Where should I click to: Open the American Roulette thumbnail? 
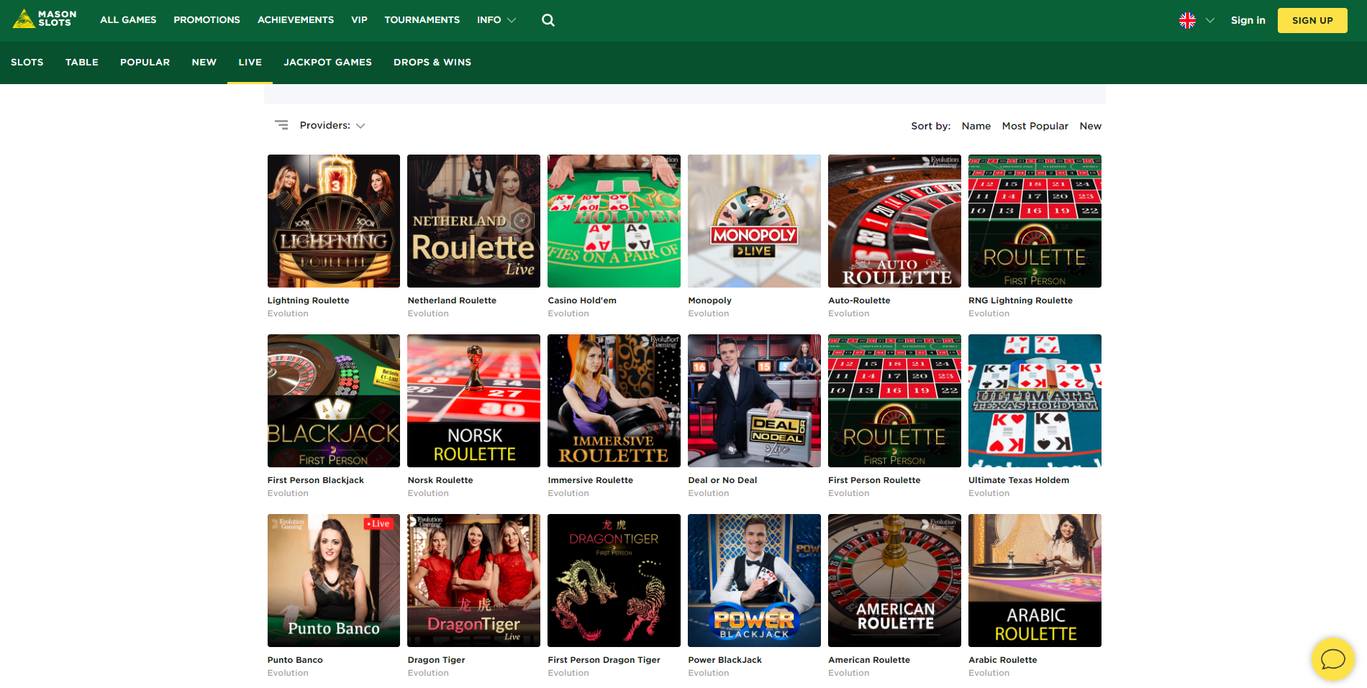(x=894, y=580)
